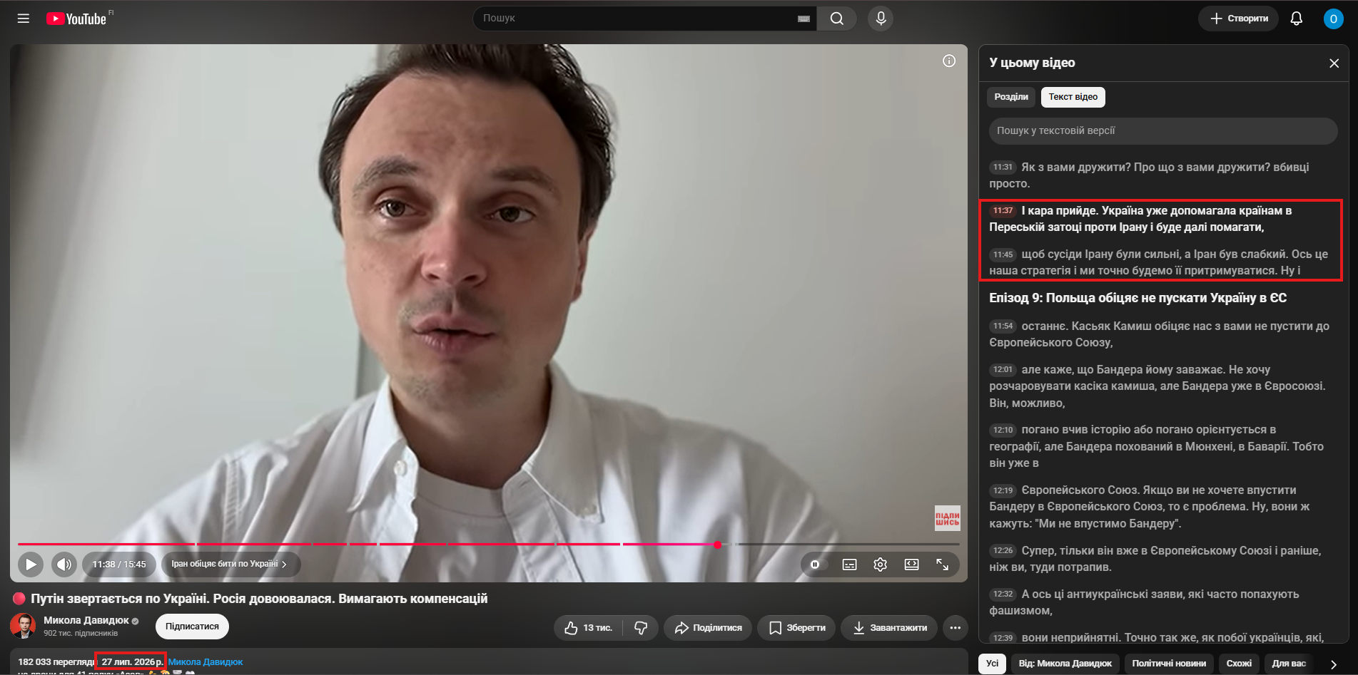The image size is (1358, 675).
Task: Dislike the video with thumbs down
Action: coord(641,628)
